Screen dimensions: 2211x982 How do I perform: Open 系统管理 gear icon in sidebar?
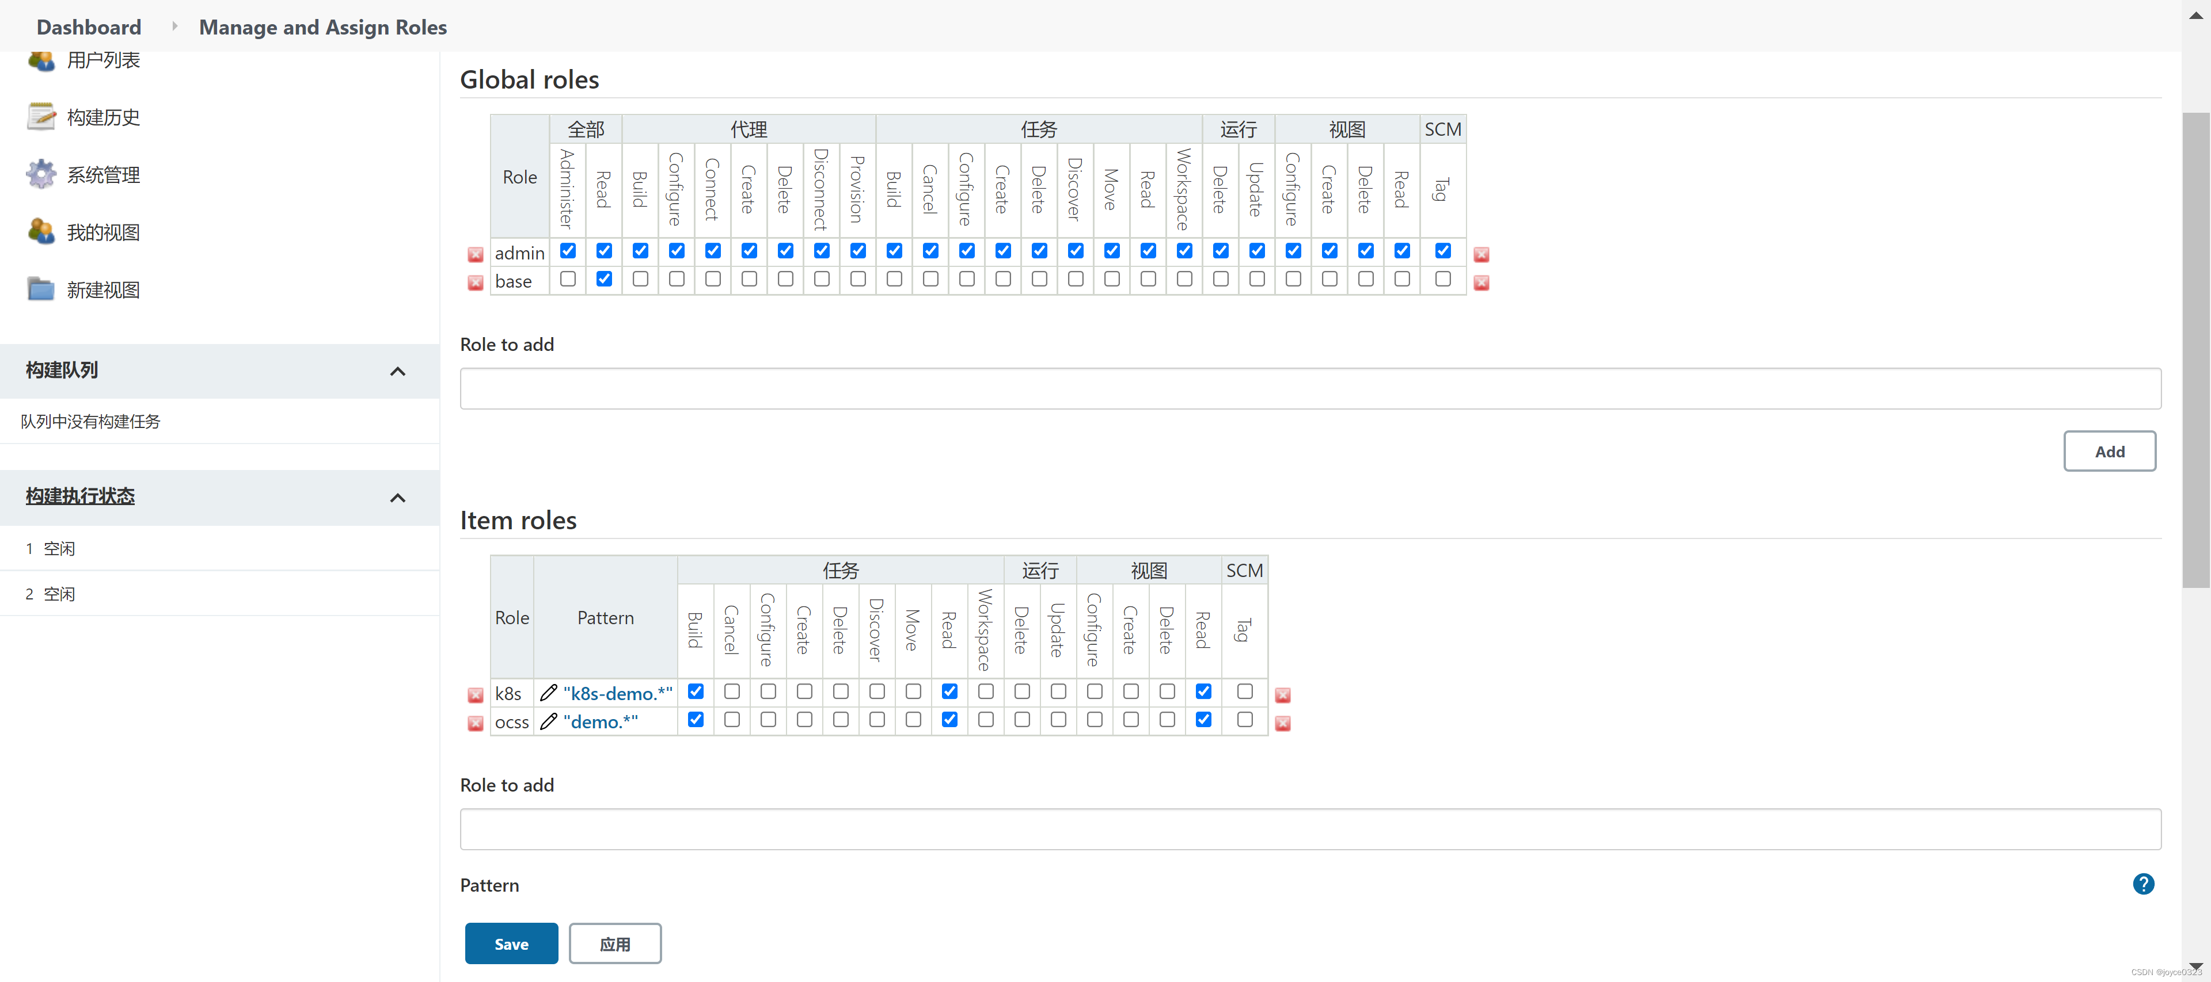[40, 174]
